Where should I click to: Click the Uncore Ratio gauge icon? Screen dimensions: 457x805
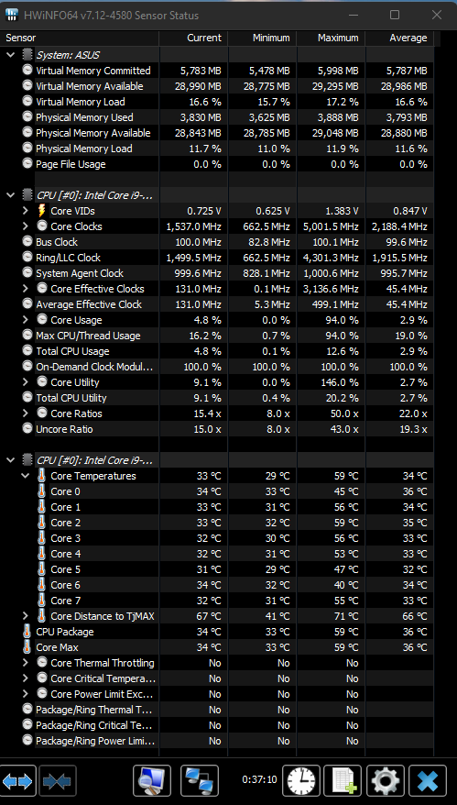(x=27, y=429)
